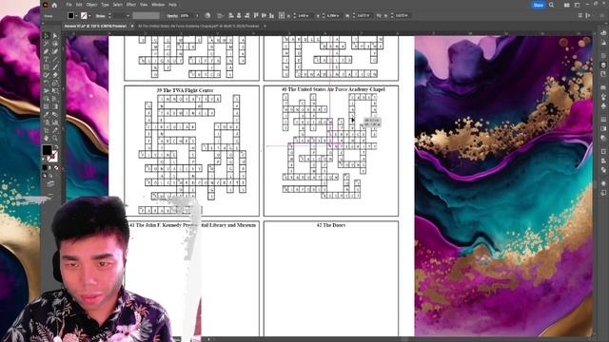609x342 pixels.
Task: Open the Object menu
Action: [91, 5]
